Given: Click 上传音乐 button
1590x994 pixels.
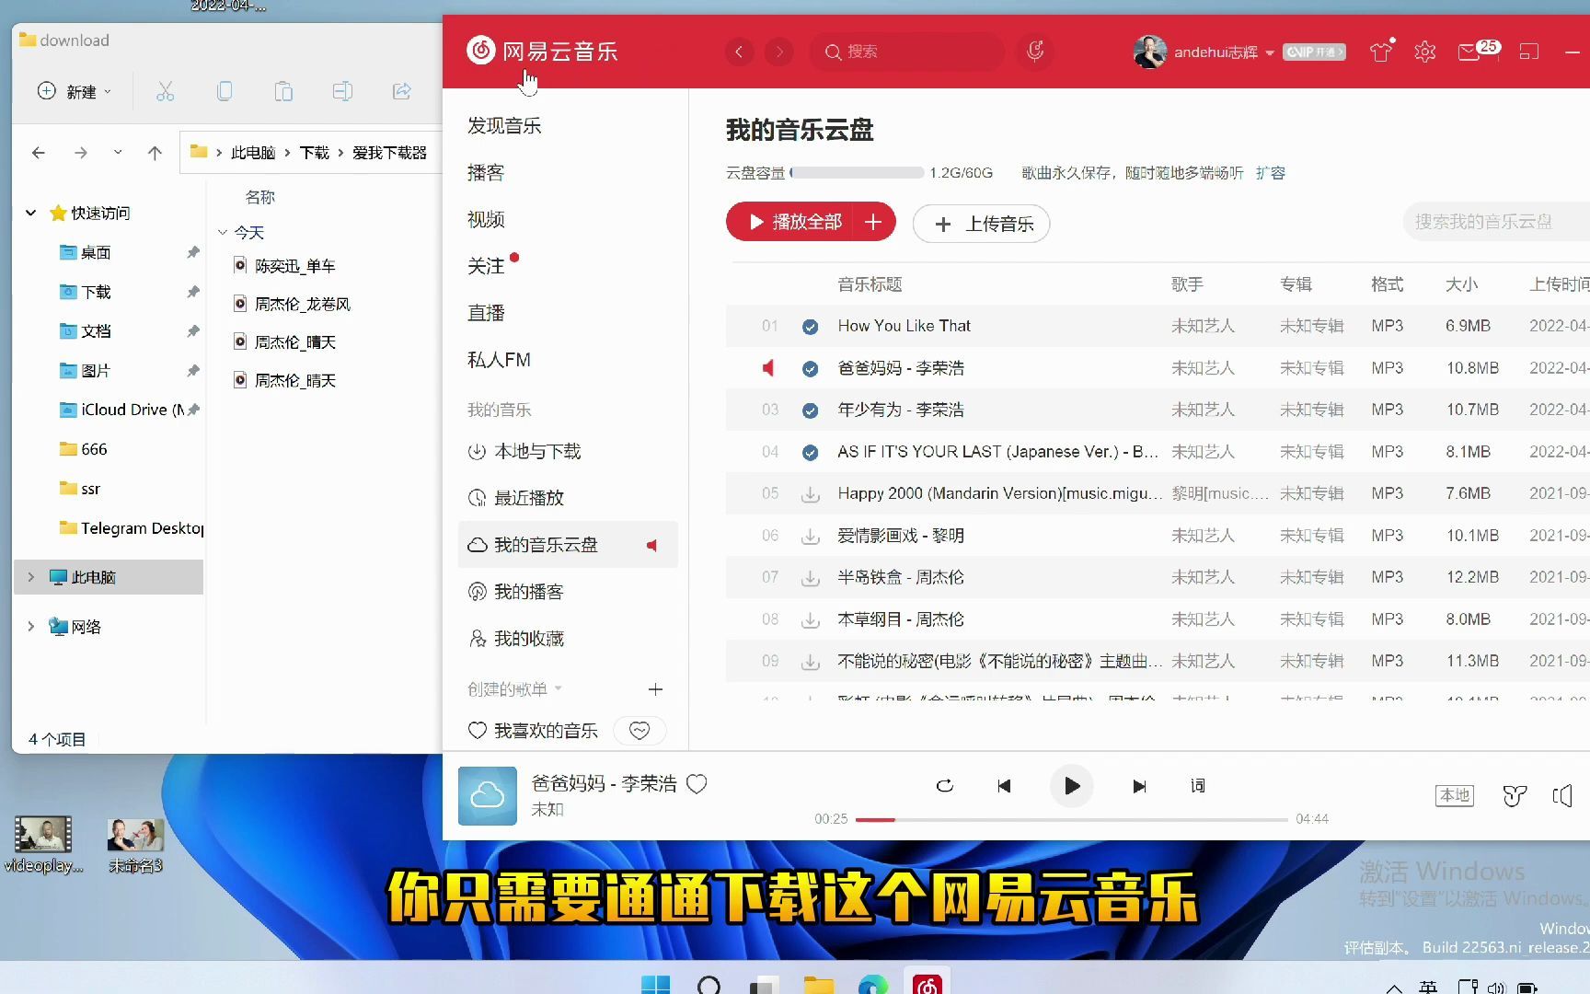Looking at the screenshot, I should (x=981, y=224).
